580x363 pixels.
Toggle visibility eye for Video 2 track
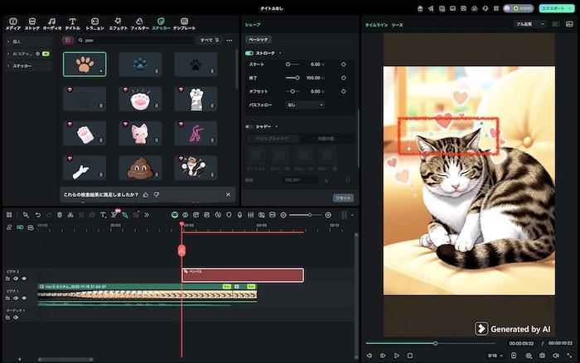pos(24,279)
